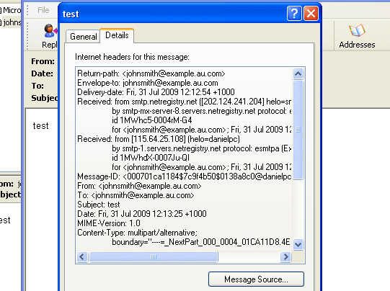The image size is (390, 291).
Task: Click the Addresses book icon
Action: pyautogui.click(x=357, y=30)
